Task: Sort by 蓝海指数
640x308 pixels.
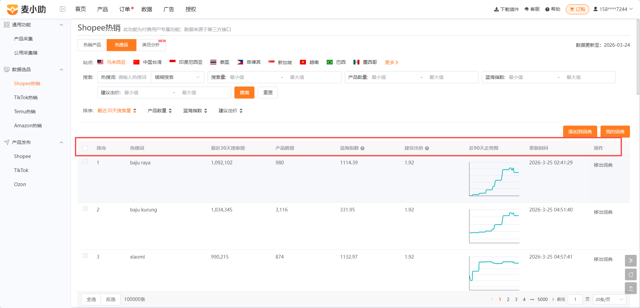Action: [195, 111]
